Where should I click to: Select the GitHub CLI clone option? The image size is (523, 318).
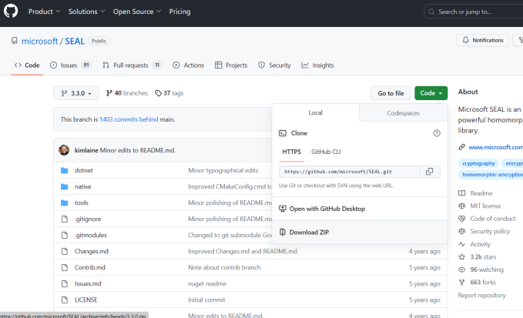(326, 152)
